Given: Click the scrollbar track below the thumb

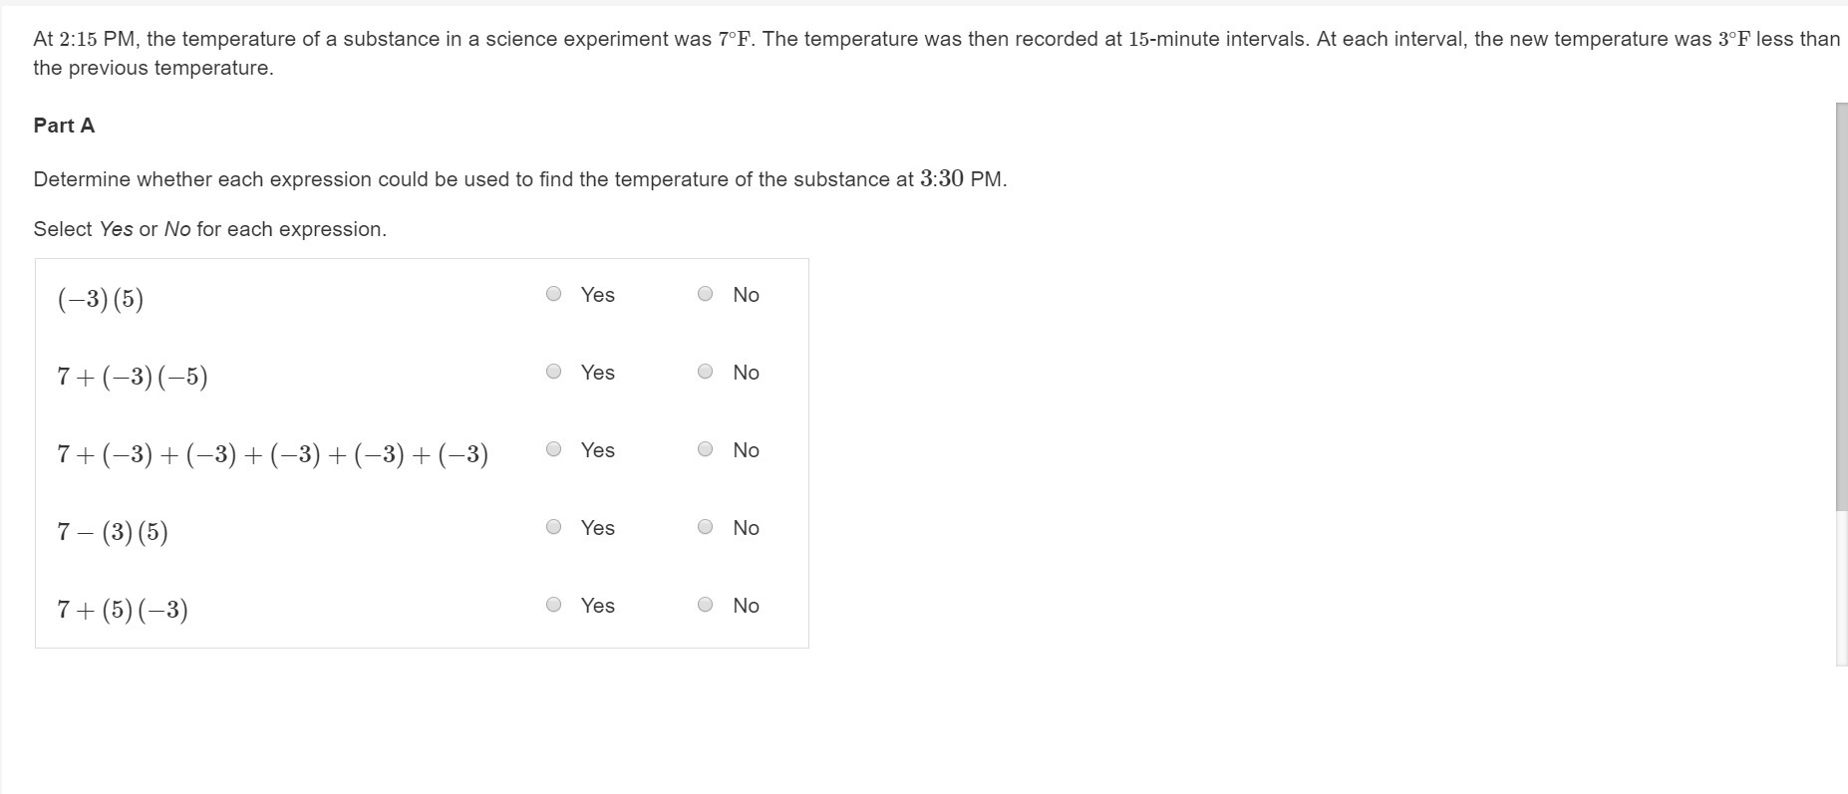Looking at the screenshot, I should pos(1841,588).
